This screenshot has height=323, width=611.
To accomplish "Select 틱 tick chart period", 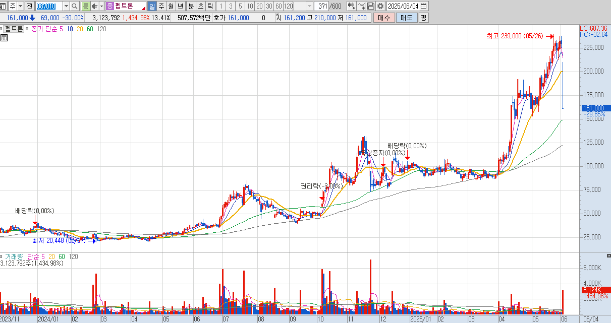I will click(x=210, y=6).
